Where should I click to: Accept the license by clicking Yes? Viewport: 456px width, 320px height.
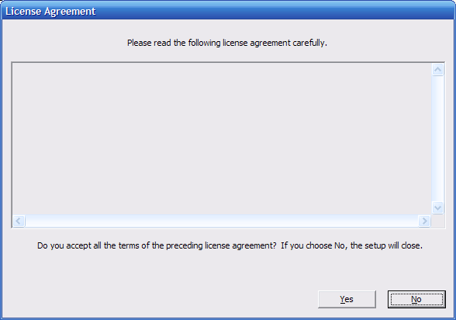[x=347, y=299]
